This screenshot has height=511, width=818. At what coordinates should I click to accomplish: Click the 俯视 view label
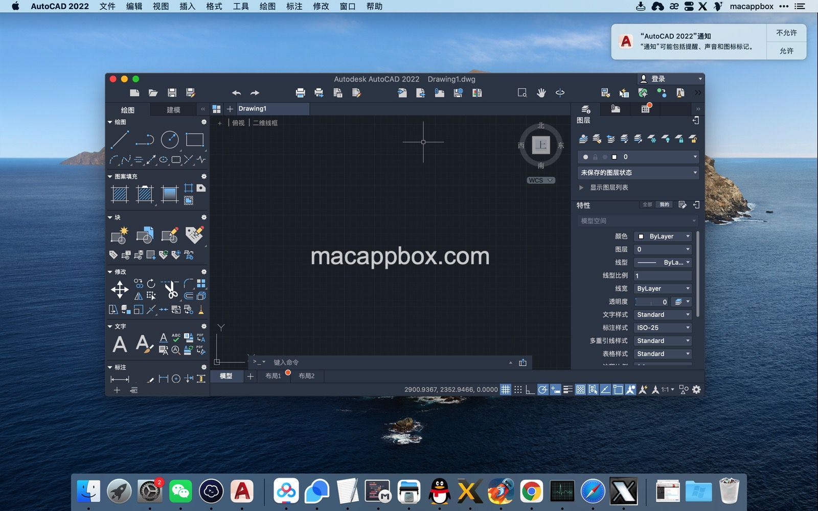pos(238,123)
